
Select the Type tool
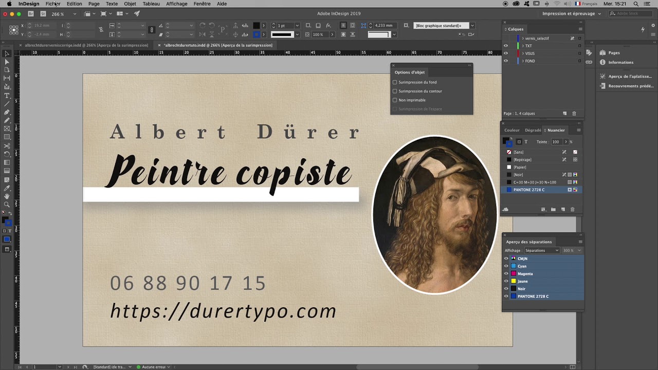tap(7, 96)
